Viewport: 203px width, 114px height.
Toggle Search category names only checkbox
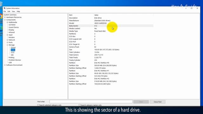click(80, 105)
